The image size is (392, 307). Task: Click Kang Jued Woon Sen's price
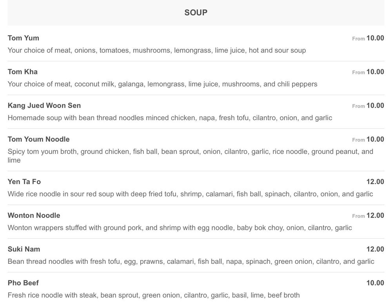coord(368,106)
